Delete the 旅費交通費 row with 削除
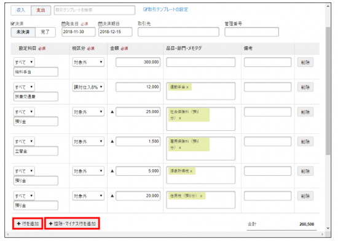This screenshot has height=241, width=338. [x=305, y=87]
